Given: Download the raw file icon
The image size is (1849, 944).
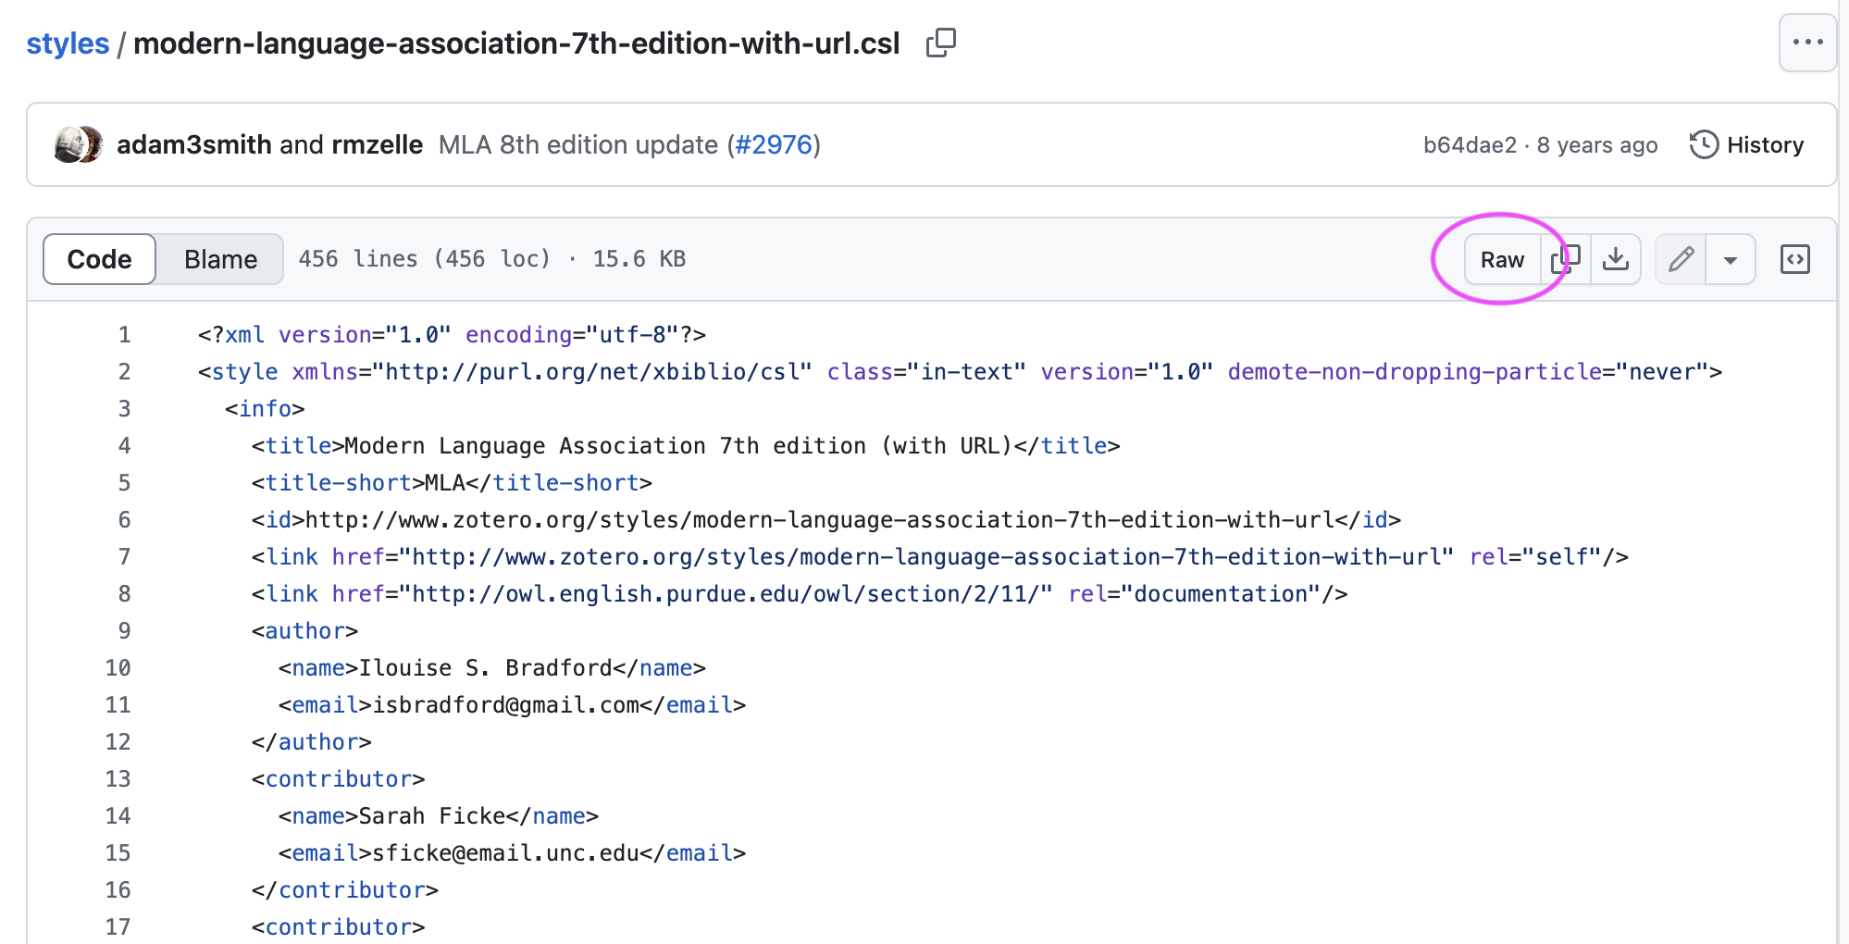Looking at the screenshot, I should click(x=1616, y=260).
